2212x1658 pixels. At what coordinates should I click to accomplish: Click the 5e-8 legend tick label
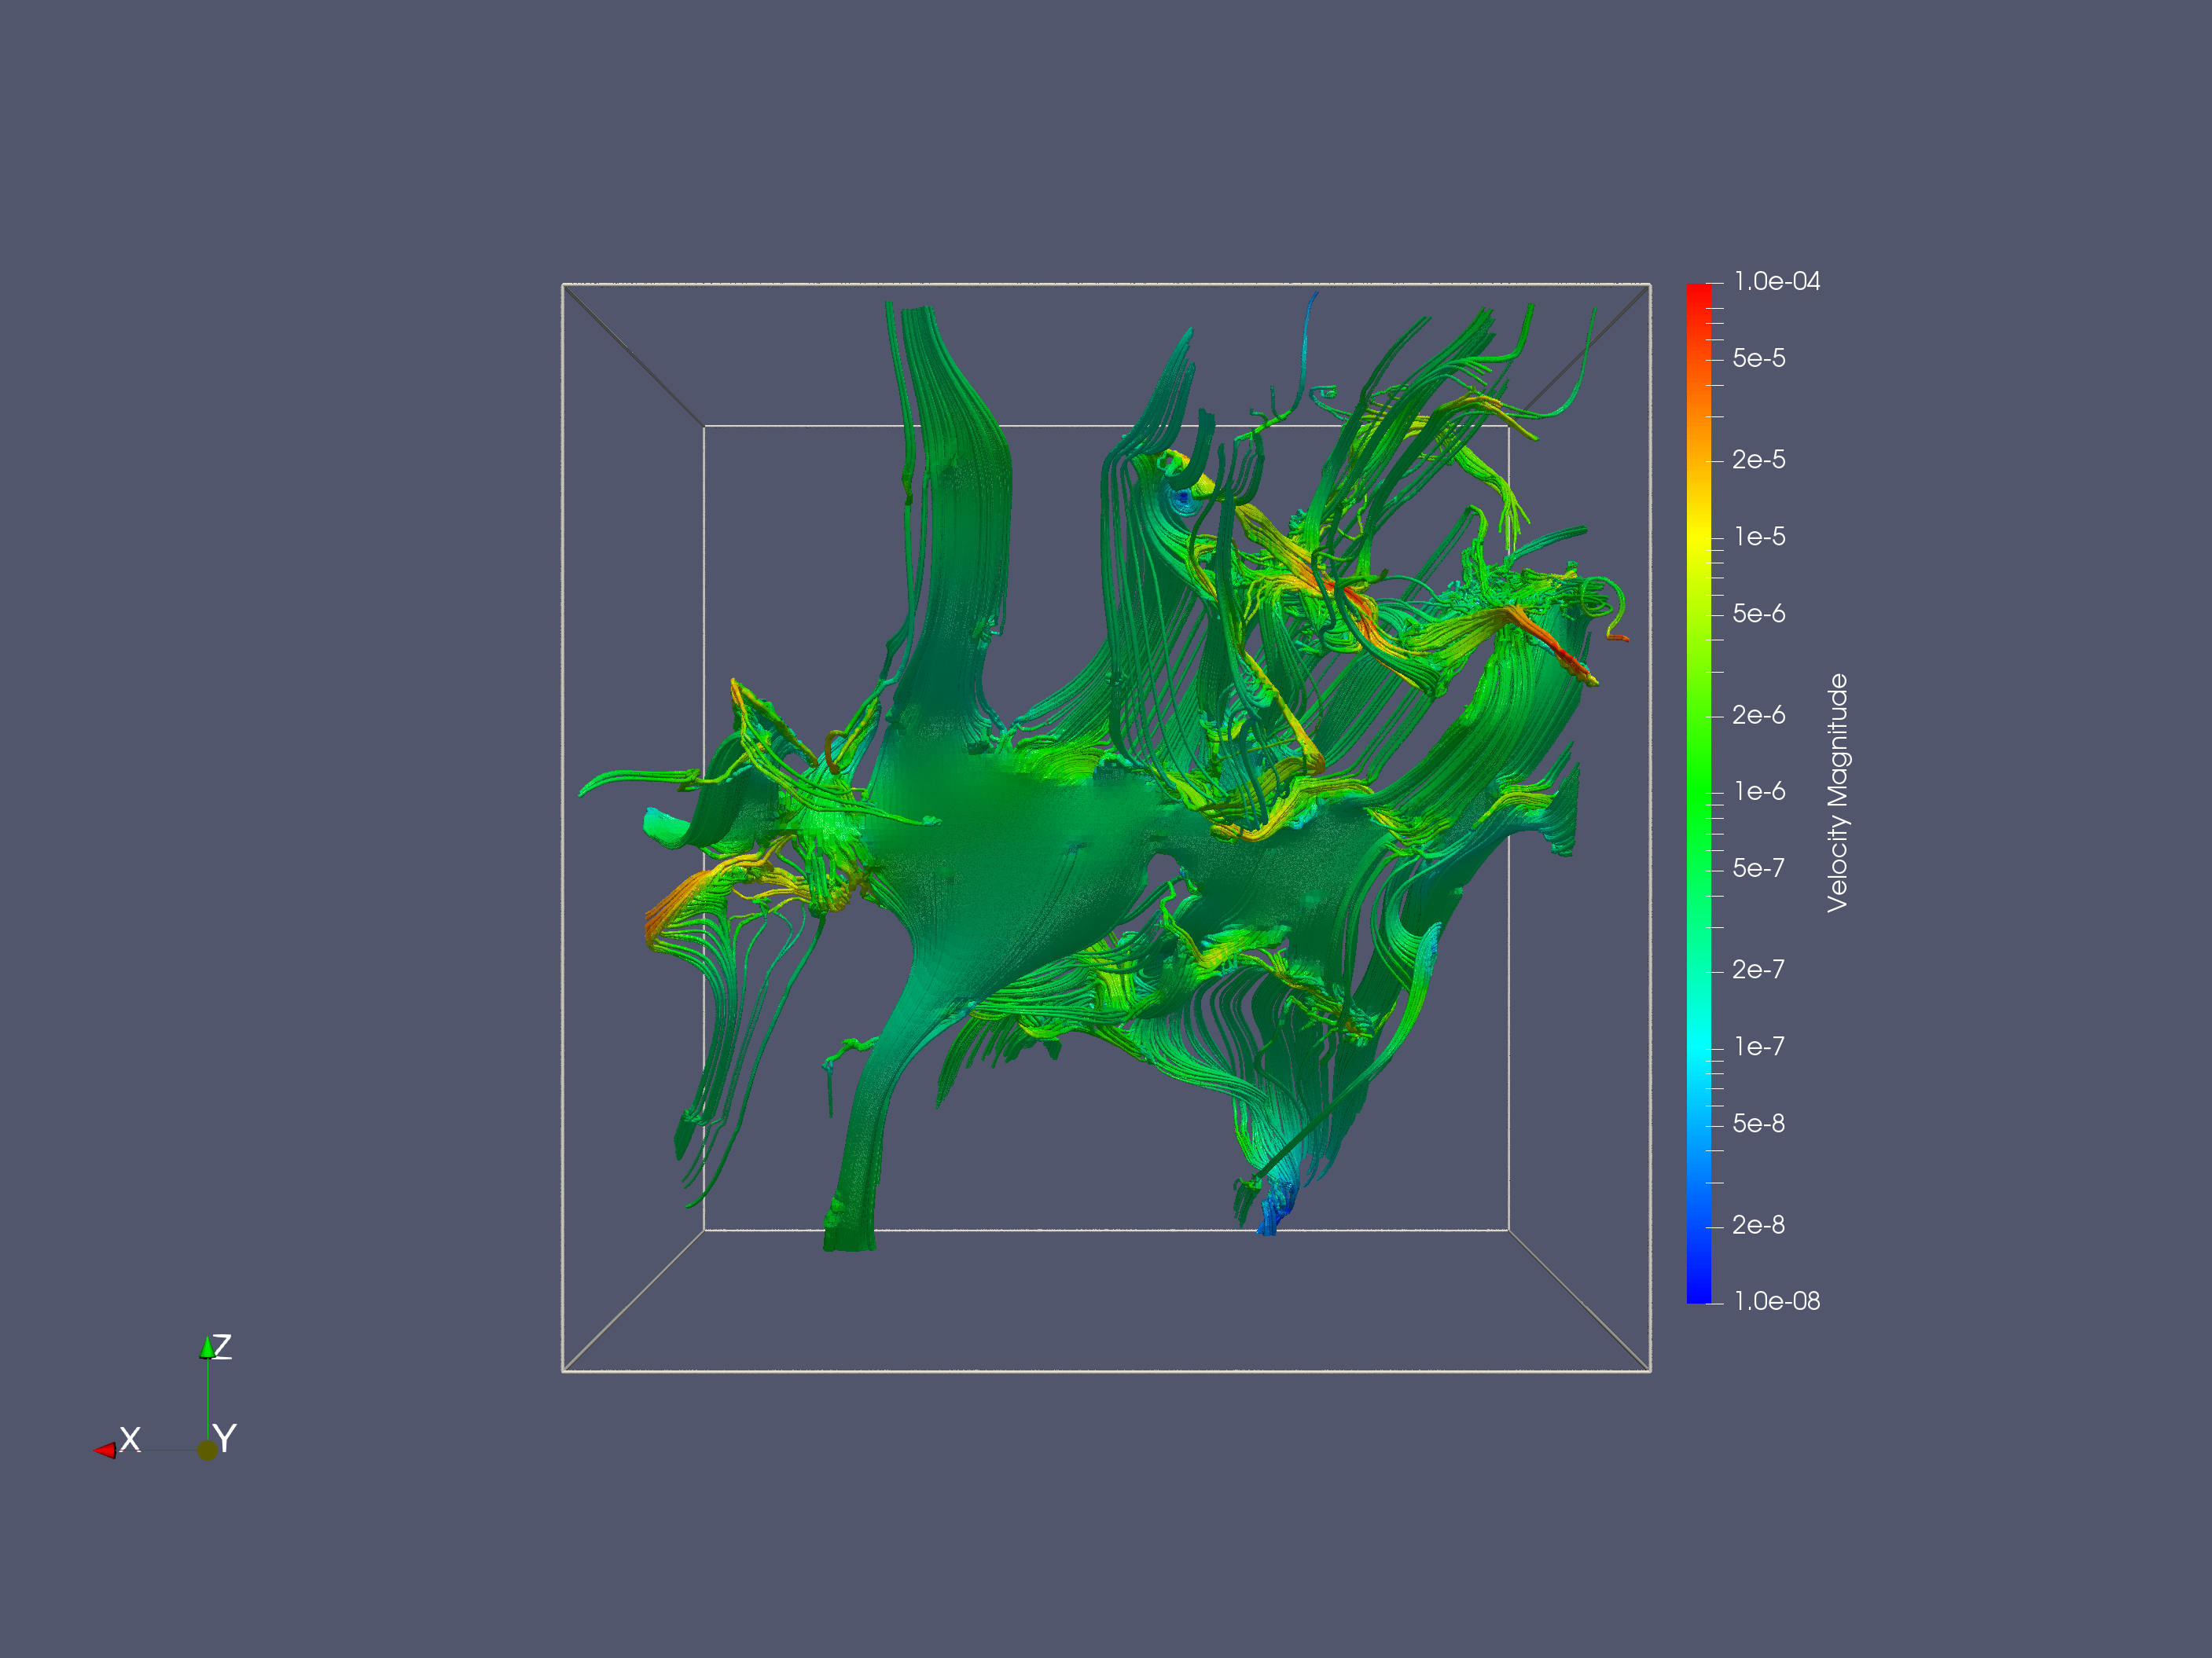click(x=1758, y=1124)
